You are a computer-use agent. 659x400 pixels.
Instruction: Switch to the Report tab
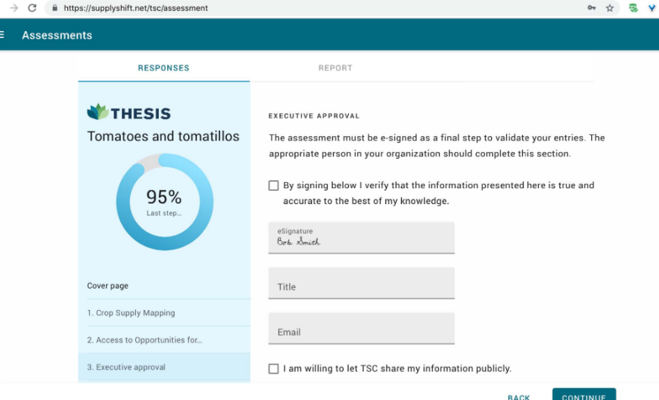coord(335,68)
